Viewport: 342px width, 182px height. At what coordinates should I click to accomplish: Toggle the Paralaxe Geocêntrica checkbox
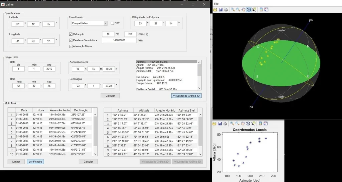71,40
